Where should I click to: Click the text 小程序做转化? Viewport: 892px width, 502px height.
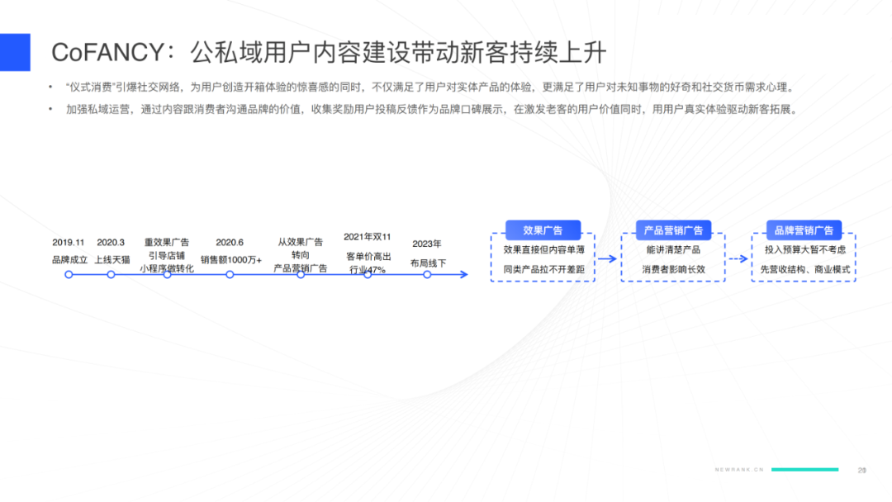tap(167, 268)
